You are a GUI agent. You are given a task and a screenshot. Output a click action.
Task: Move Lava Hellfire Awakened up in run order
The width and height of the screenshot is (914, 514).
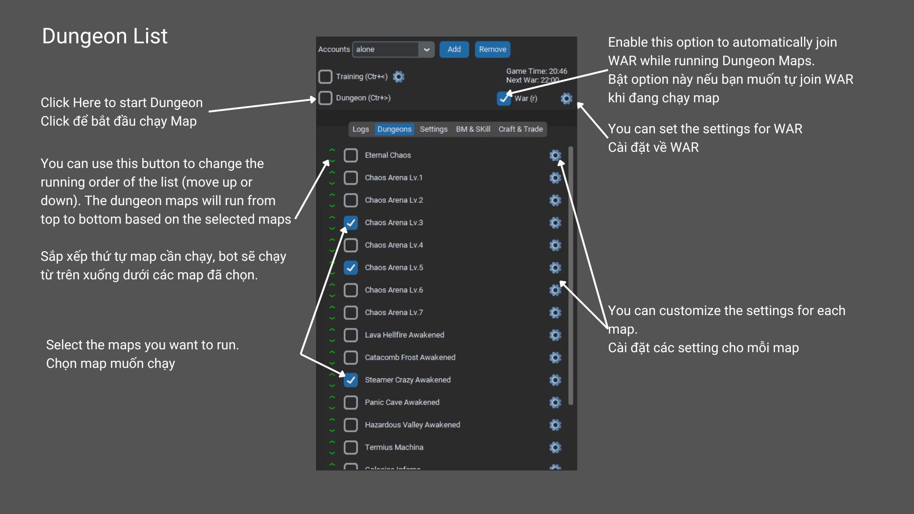point(332,330)
